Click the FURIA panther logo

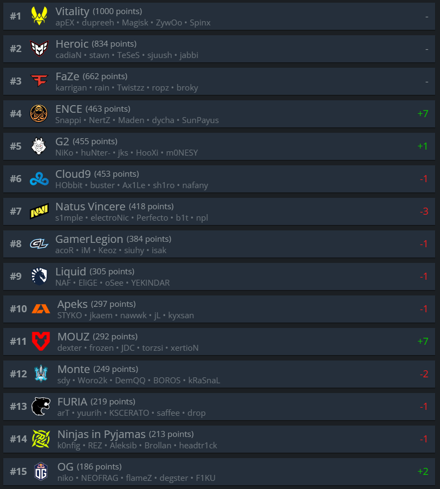[x=41, y=407]
